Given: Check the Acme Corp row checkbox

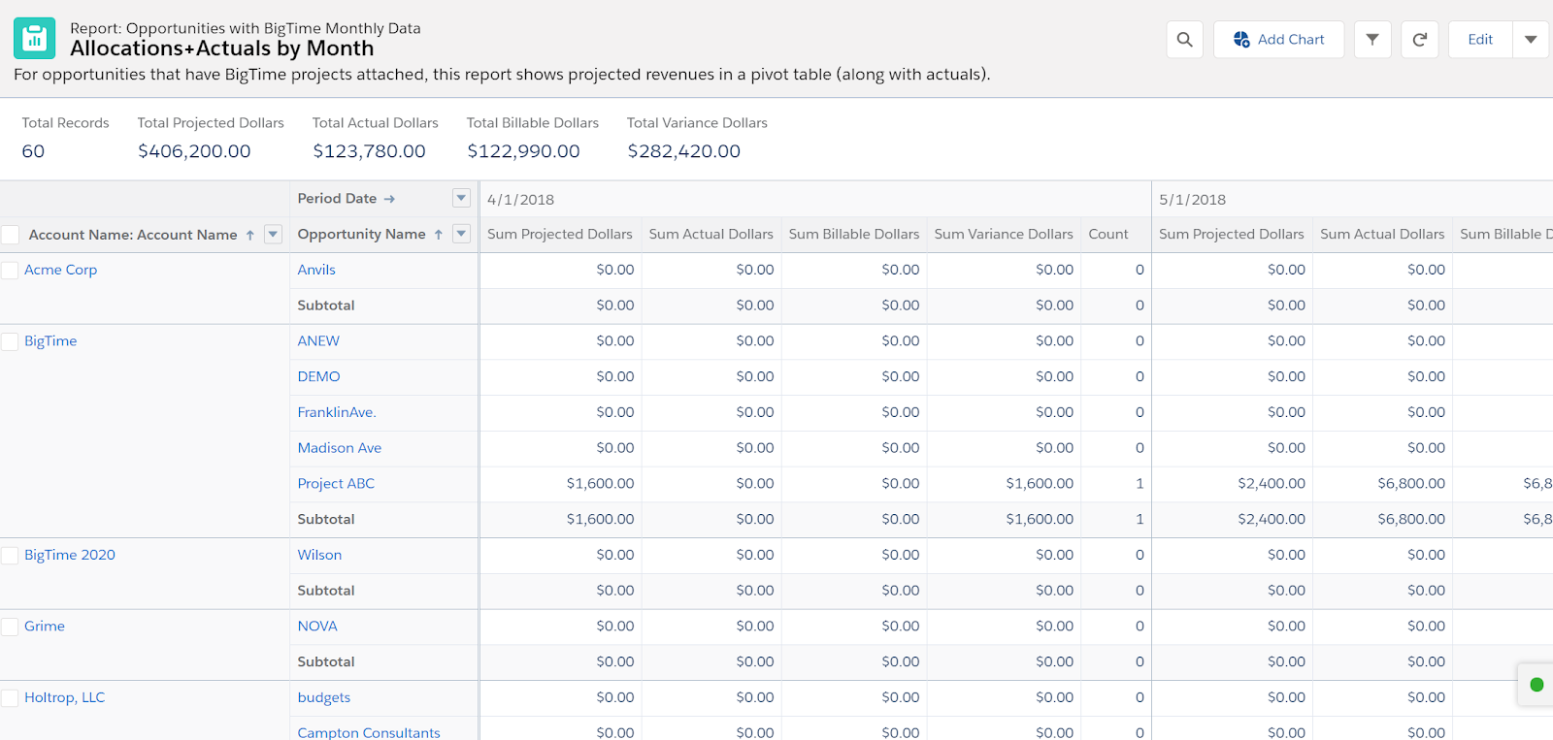Looking at the screenshot, I should pos(11,271).
